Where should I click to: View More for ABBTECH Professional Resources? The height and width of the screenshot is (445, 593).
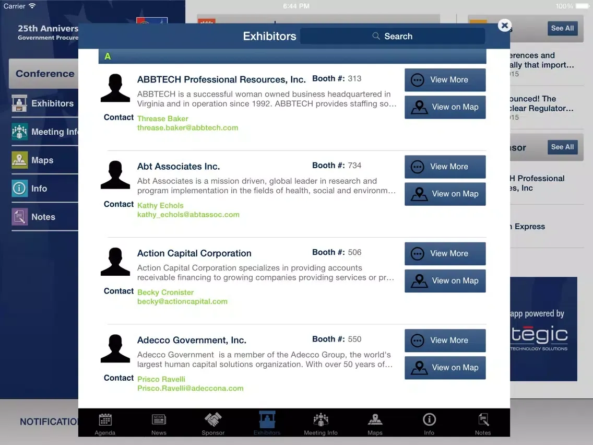pos(445,80)
